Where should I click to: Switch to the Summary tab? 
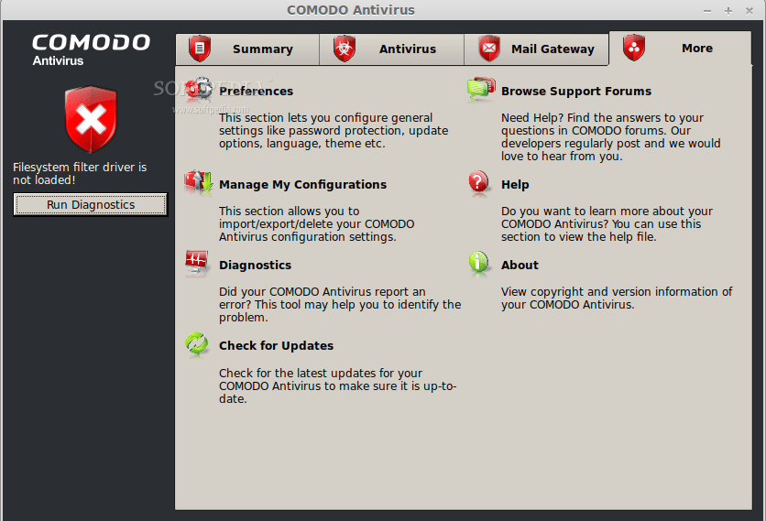(x=247, y=49)
